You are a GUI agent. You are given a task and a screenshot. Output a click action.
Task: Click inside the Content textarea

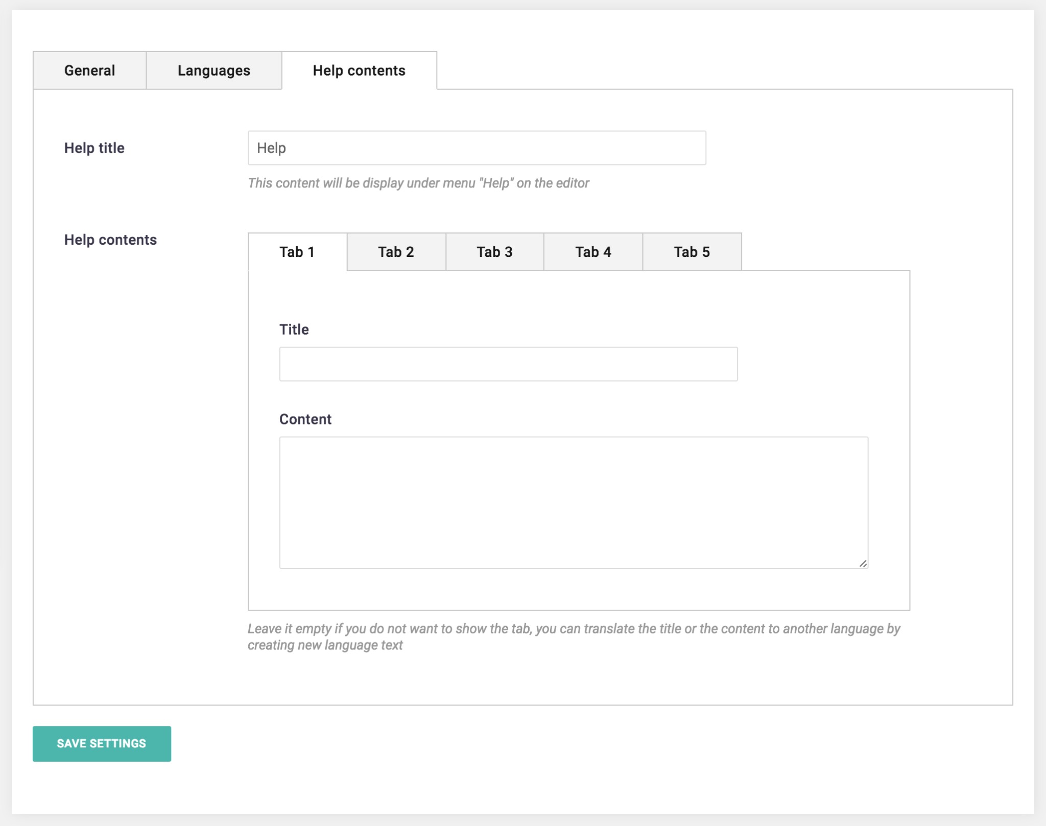pyautogui.click(x=573, y=502)
